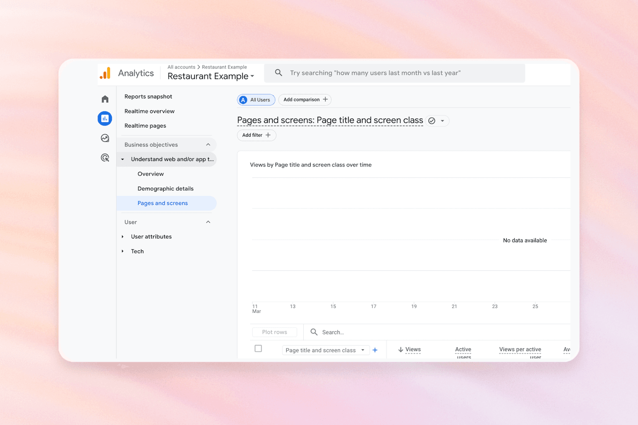
Task: Click the plus icon on Add filter
Action: pyautogui.click(x=268, y=135)
